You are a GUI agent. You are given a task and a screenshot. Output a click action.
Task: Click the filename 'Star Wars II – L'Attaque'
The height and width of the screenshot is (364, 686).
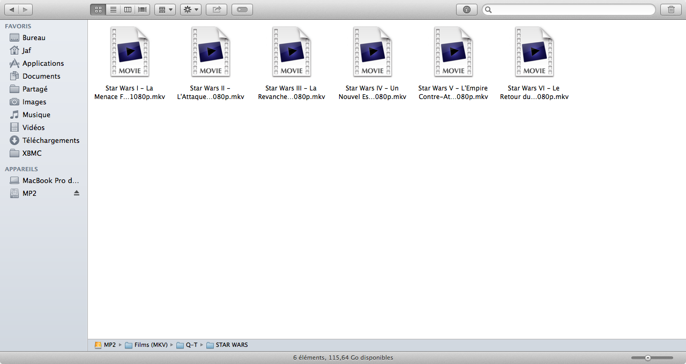[211, 93]
